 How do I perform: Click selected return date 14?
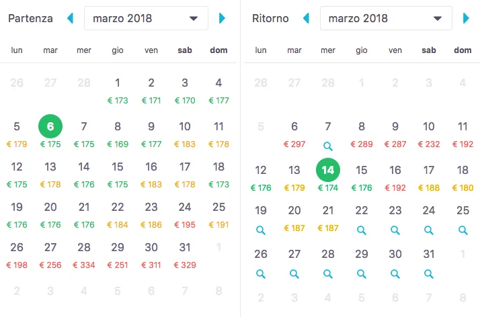pyautogui.click(x=327, y=170)
